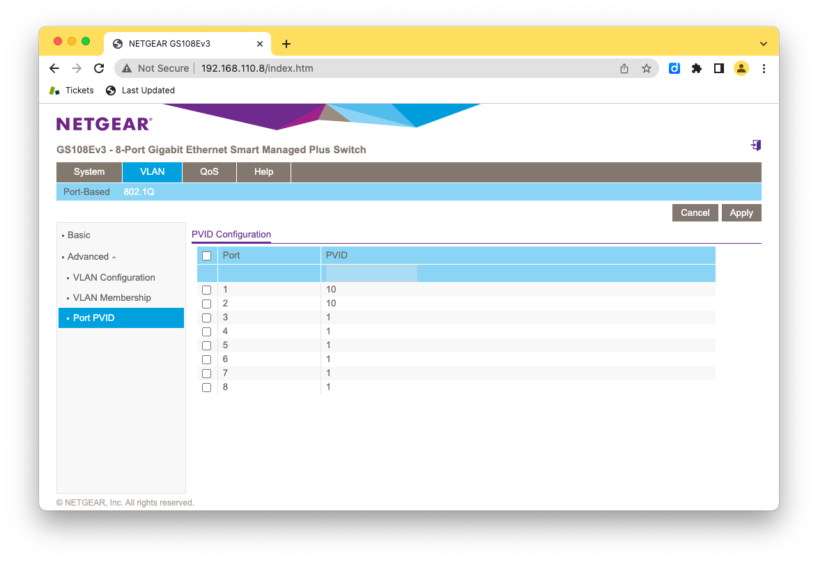Go forward in browser history
This screenshot has height=562, width=818.
pyautogui.click(x=77, y=68)
